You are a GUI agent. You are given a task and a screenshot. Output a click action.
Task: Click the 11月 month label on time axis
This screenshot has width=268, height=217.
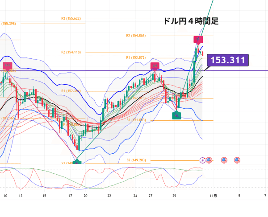click(x=214, y=196)
